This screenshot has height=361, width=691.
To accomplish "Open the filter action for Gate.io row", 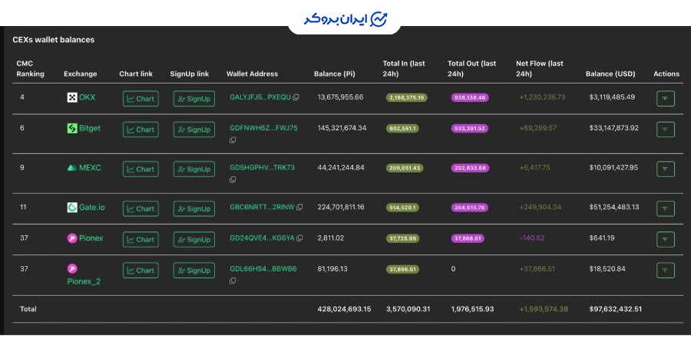I will point(666,208).
